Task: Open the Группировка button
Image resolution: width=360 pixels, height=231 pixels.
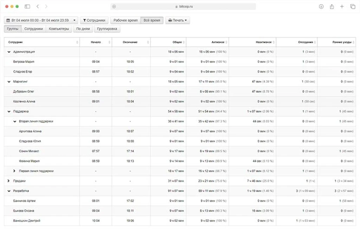Action: pyautogui.click(x=107, y=29)
